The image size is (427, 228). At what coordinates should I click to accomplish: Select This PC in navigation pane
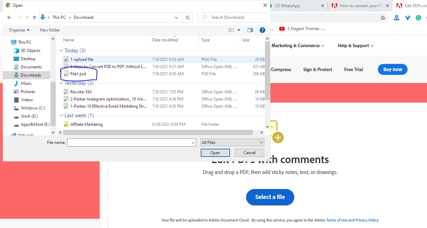coord(25,42)
